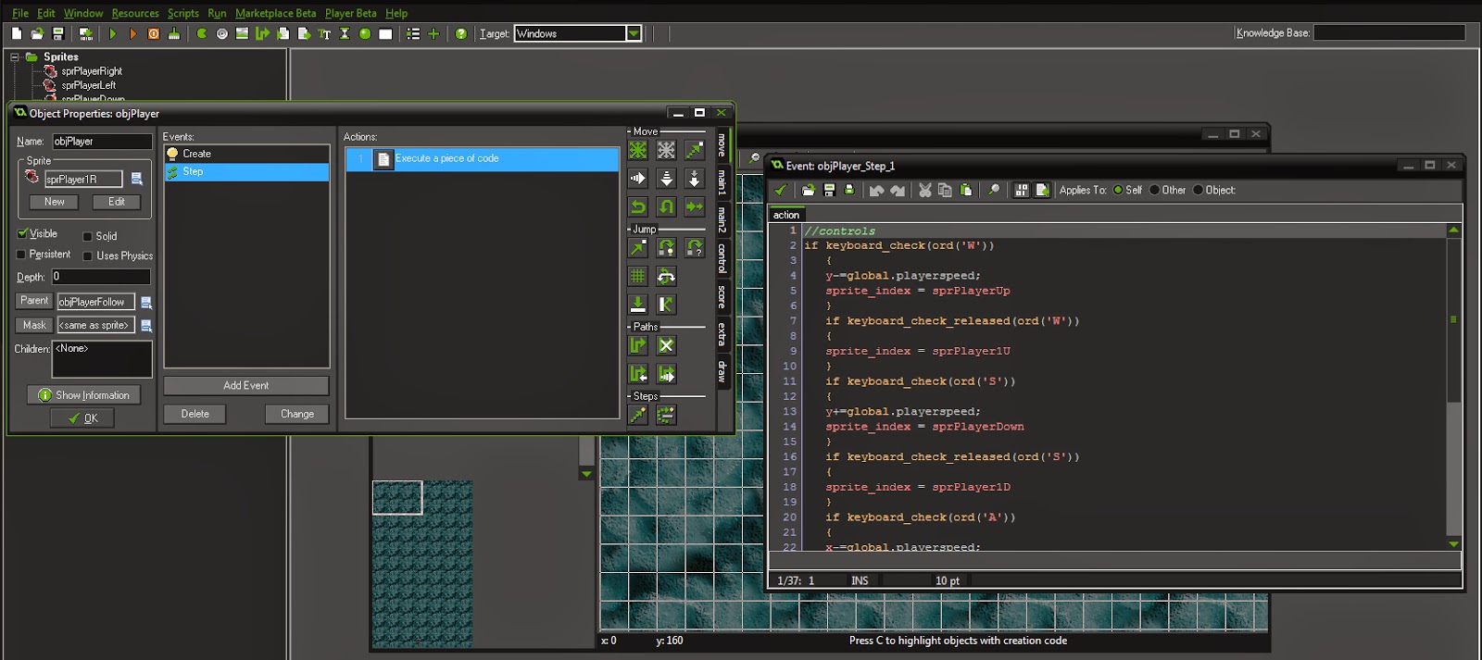Click the green checkmark in code editor
Screen dimensions: 1482x660
pos(781,190)
